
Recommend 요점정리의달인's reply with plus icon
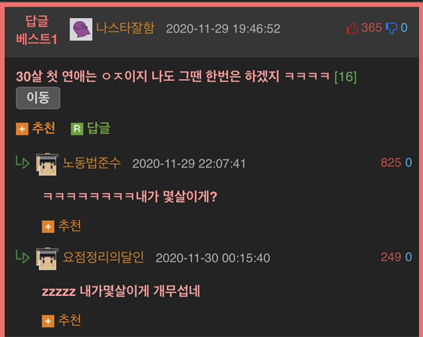(48, 321)
